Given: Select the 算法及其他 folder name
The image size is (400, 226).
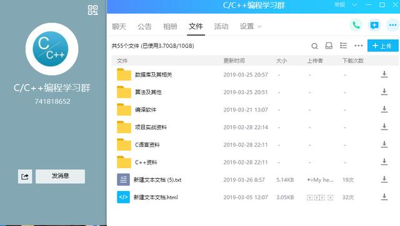Looking at the screenshot, I should tap(148, 92).
